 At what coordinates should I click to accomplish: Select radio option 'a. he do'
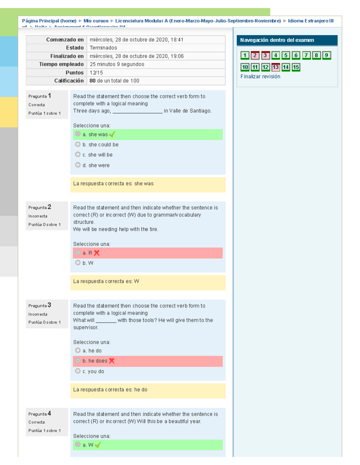pos(78,350)
